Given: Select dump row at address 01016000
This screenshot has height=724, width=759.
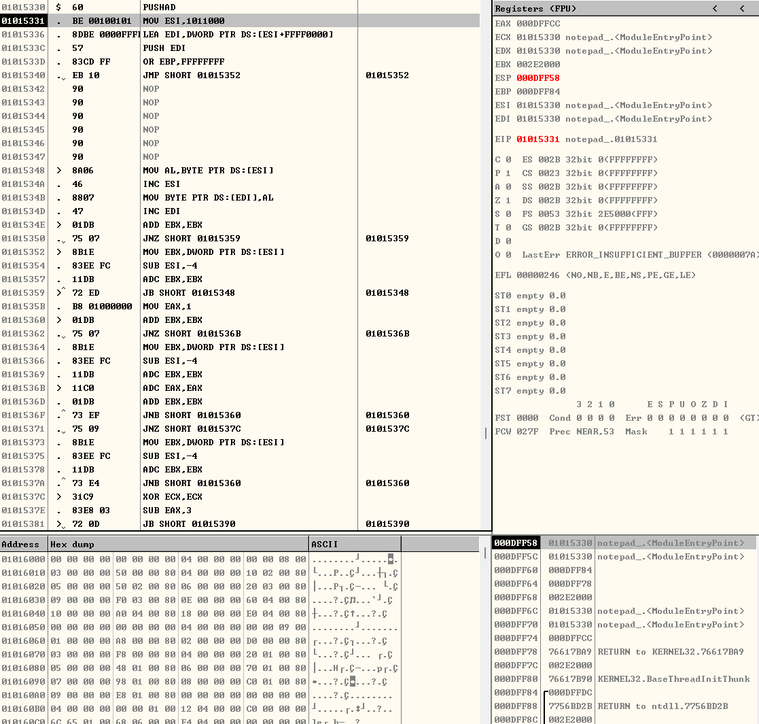Looking at the screenshot, I should (201, 559).
